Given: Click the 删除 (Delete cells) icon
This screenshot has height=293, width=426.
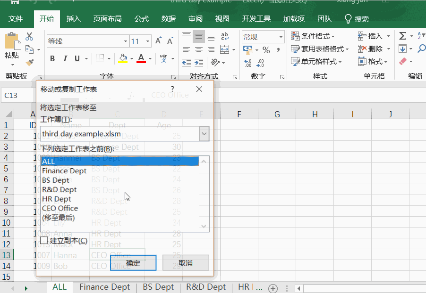Looking at the screenshot, I should [x=370, y=48].
